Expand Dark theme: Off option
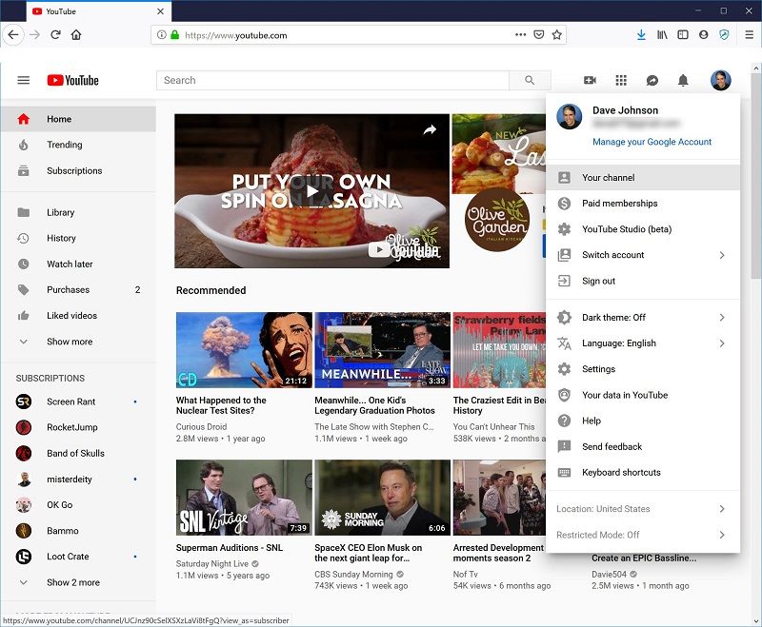 pyautogui.click(x=643, y=318)
